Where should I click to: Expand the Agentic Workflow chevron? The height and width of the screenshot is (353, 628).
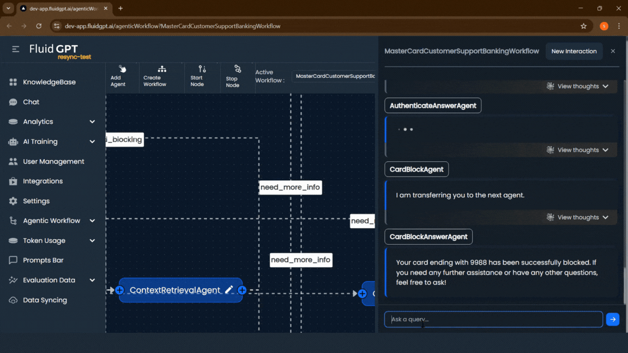(92, 221)
